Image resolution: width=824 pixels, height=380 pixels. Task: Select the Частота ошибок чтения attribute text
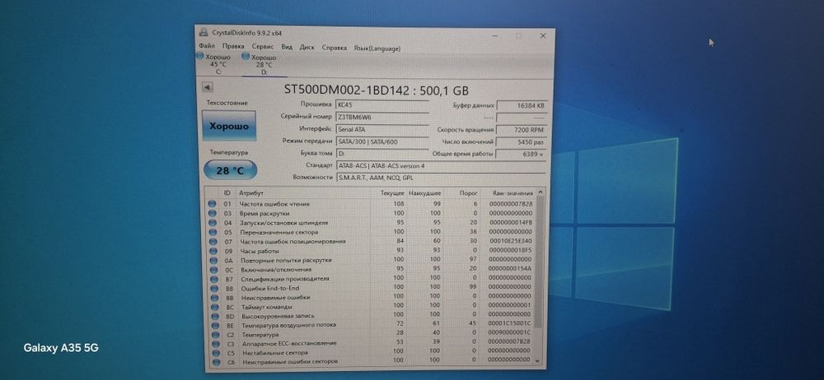[x=275, y=204]
